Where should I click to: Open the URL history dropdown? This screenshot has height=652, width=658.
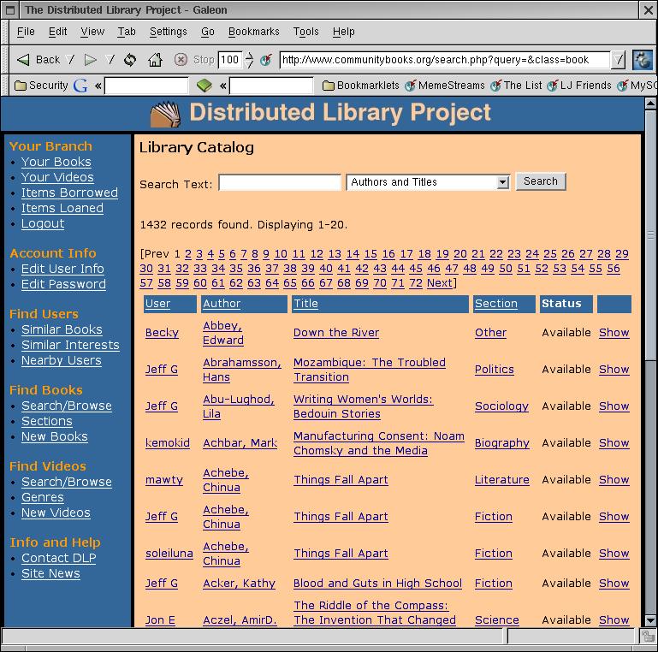coord(618,60)
